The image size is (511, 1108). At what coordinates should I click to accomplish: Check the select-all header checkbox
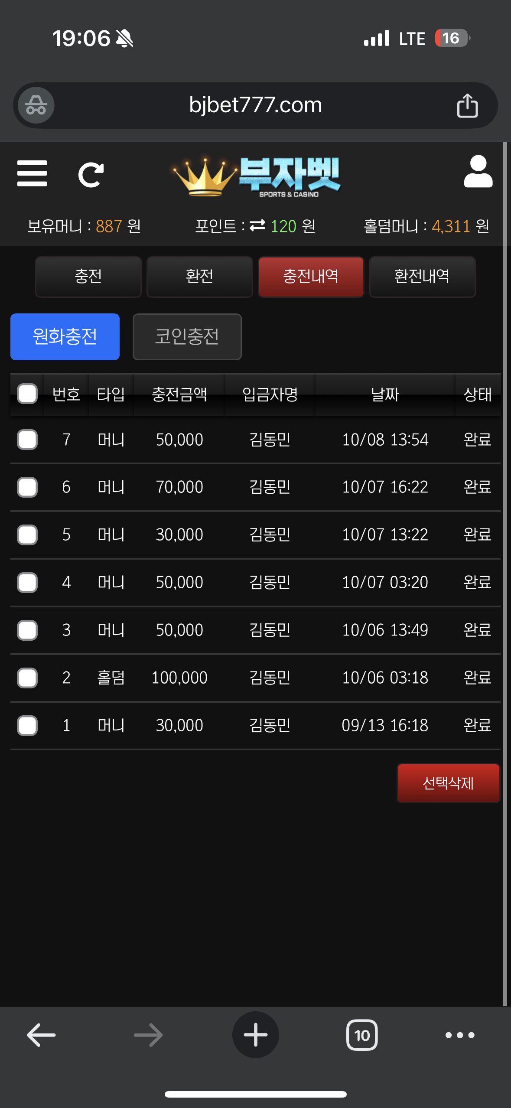pyautogui.click(x=27, y=394)
